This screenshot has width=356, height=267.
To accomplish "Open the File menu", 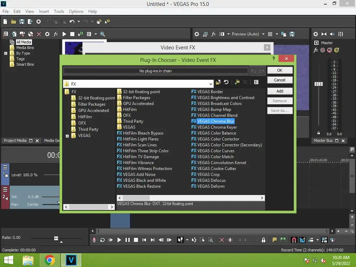I will (6, 11).
